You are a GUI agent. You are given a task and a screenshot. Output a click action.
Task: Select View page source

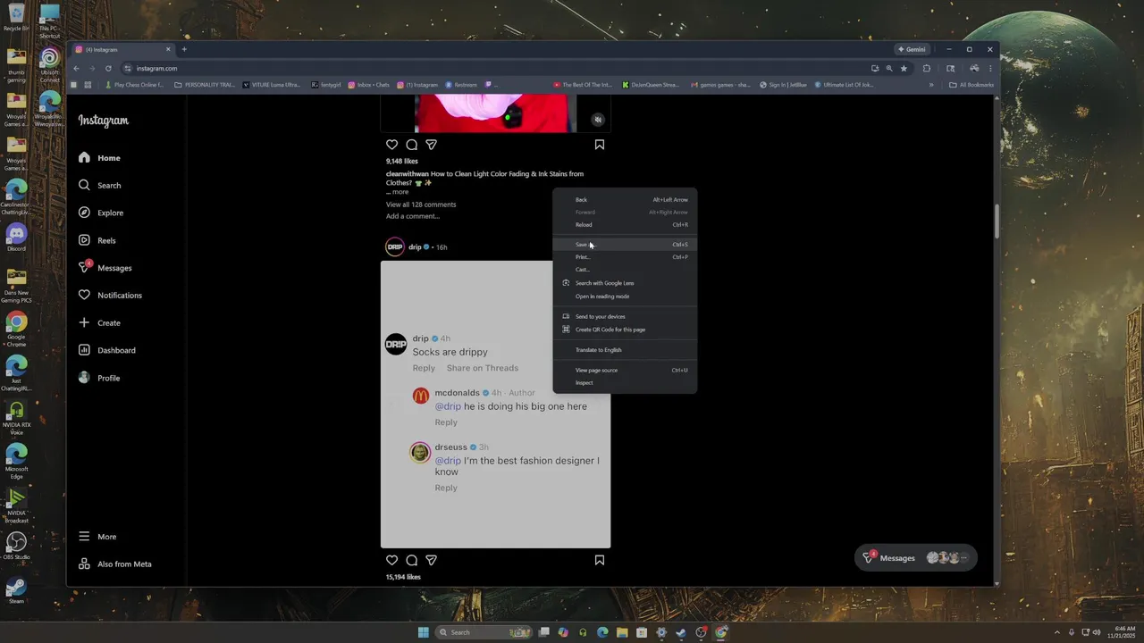[x=625, y=371]
